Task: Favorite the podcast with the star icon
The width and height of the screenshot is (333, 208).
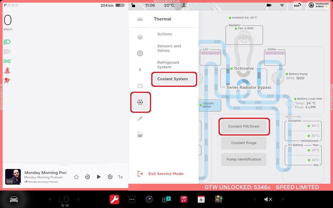Action: click(x=76, y=177)
